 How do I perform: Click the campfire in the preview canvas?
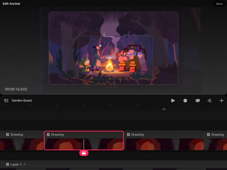pyautogui.click(x=110, y=66)
